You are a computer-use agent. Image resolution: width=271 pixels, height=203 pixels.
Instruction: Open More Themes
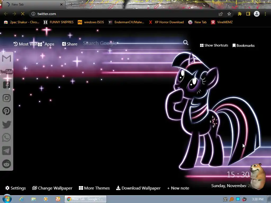[94, 188]
